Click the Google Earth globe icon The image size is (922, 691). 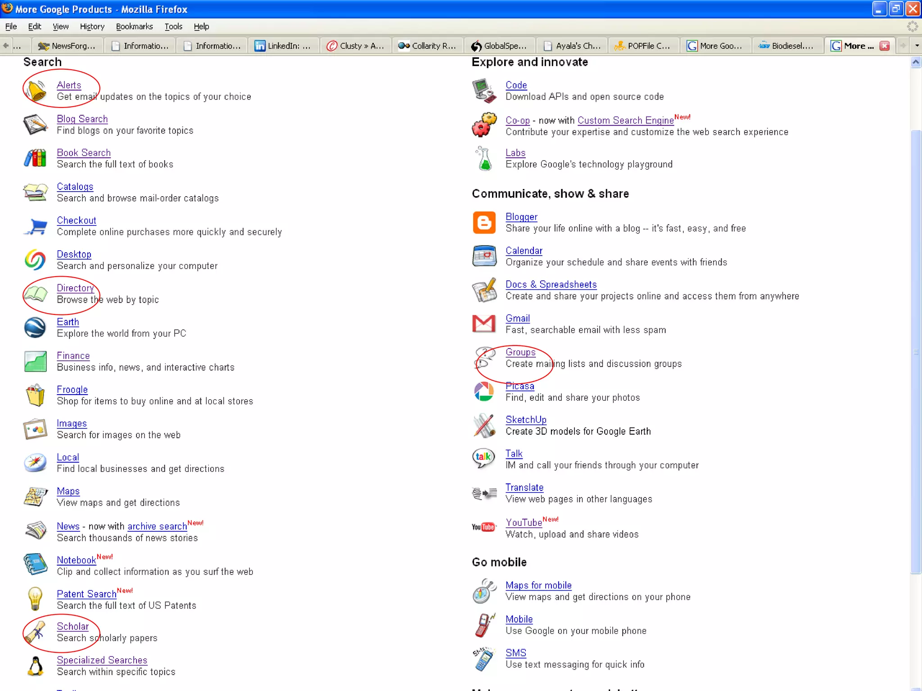35,328
